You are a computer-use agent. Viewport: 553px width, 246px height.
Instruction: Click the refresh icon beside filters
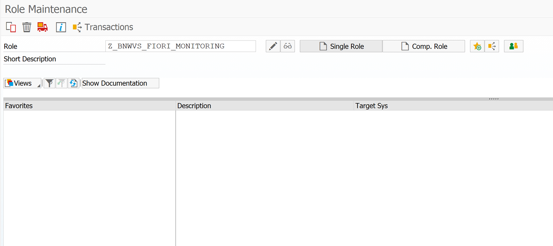(73, 83)
